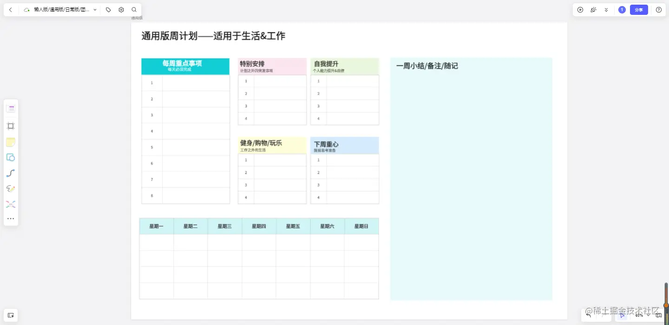Screen dimensions: 669x325
Task: Select the connector line tool
Action: (11, 173)
